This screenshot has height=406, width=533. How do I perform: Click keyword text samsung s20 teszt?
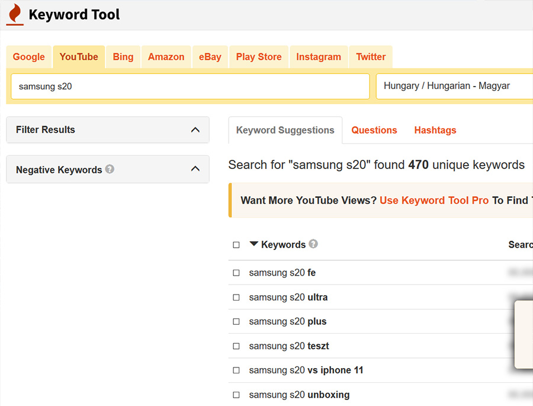(x=289, y=346)
